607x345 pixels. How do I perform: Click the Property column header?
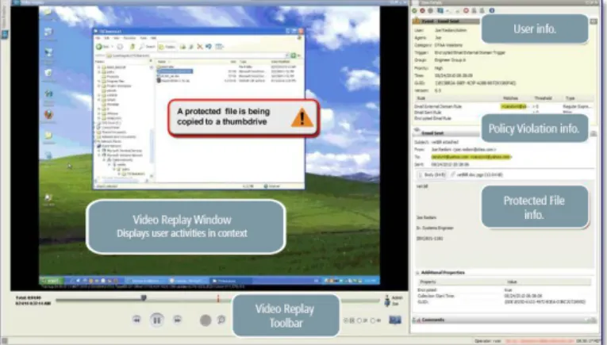[428, 282]
